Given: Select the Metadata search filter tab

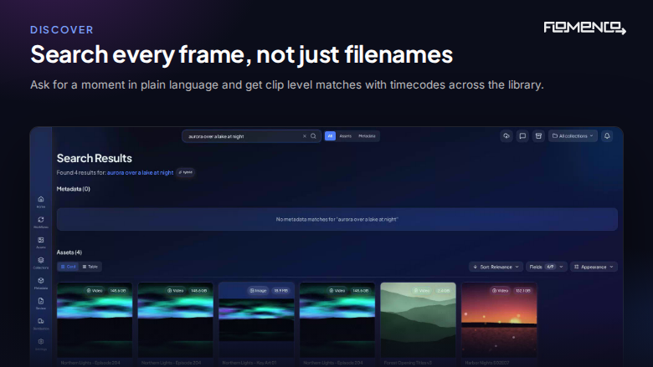Looking at the screenshot, I should pyautogui.click(x=367, y=136).
